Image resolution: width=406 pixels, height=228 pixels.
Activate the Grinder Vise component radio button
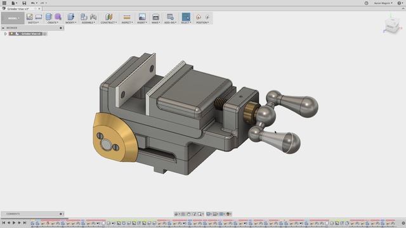pyautogui.click(x=44, y=34)
